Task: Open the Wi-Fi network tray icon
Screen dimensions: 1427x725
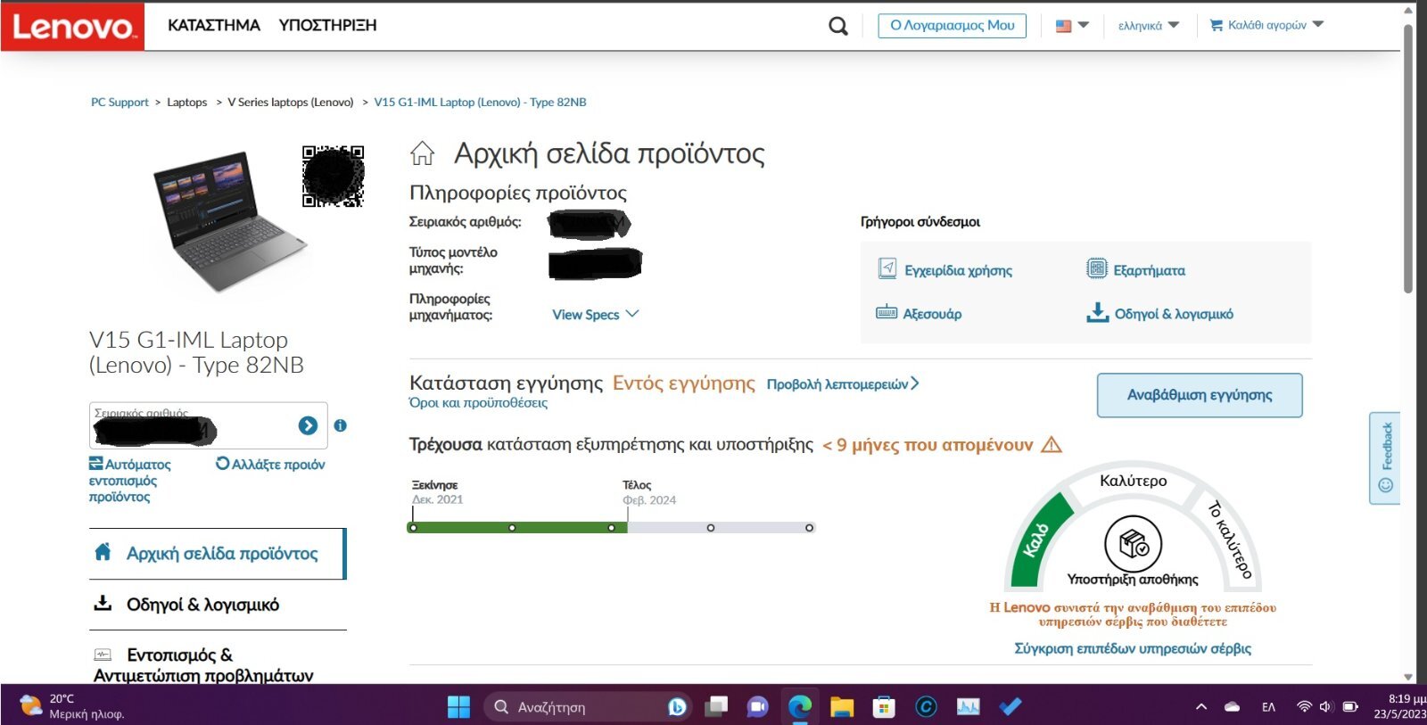Action: point(1304,707)
